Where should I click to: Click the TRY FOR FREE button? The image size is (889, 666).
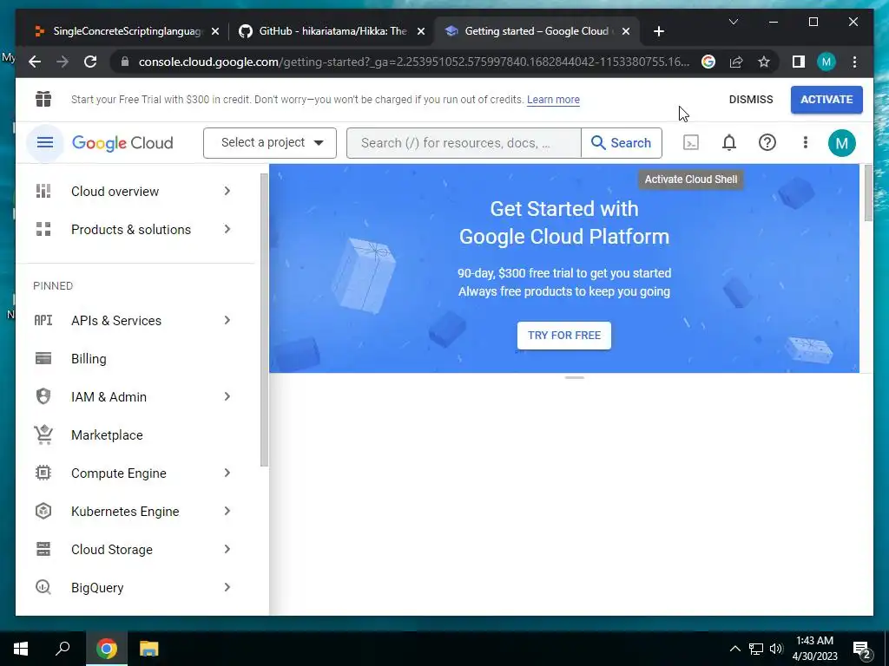[564, 336]
